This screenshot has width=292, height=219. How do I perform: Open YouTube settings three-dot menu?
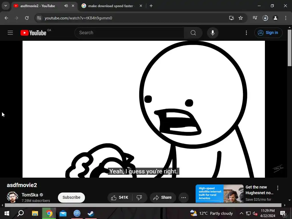(246, 33)
